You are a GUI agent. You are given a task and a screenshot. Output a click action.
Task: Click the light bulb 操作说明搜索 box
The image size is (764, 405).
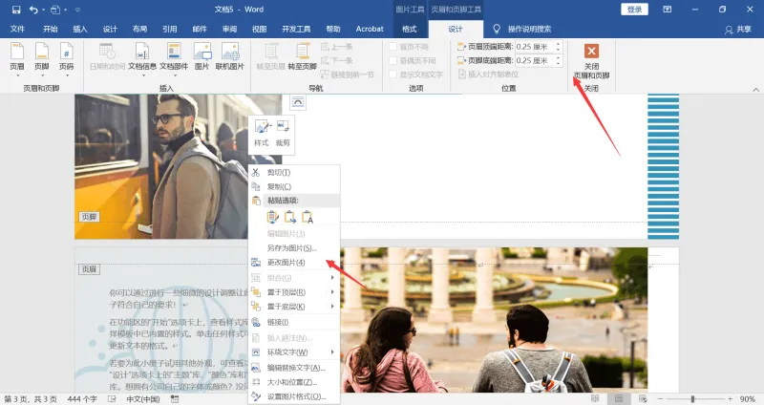[x=521, y=30]
